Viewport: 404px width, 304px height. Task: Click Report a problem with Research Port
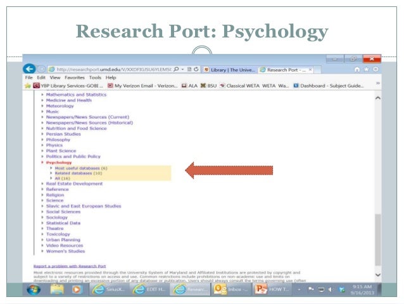pos(70,266)
